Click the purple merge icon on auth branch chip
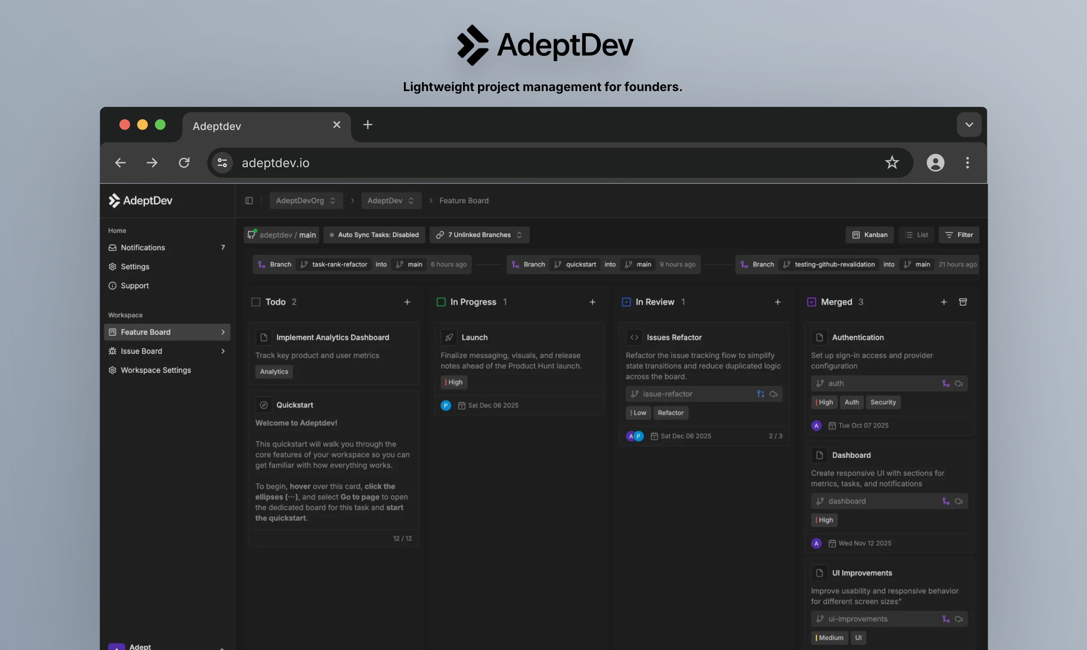The height and width of the screenshot is (650, 1087). (945, 383)
